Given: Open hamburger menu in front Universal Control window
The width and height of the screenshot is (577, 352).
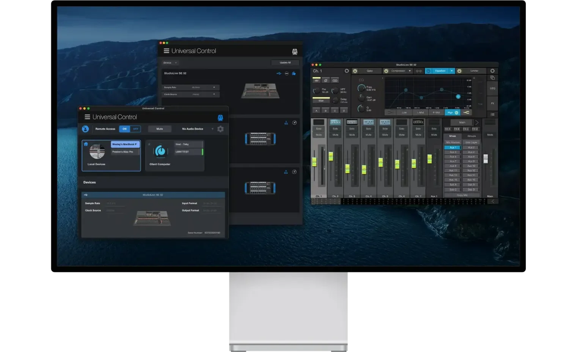Looking at the screenshot, I should (87, 117).
